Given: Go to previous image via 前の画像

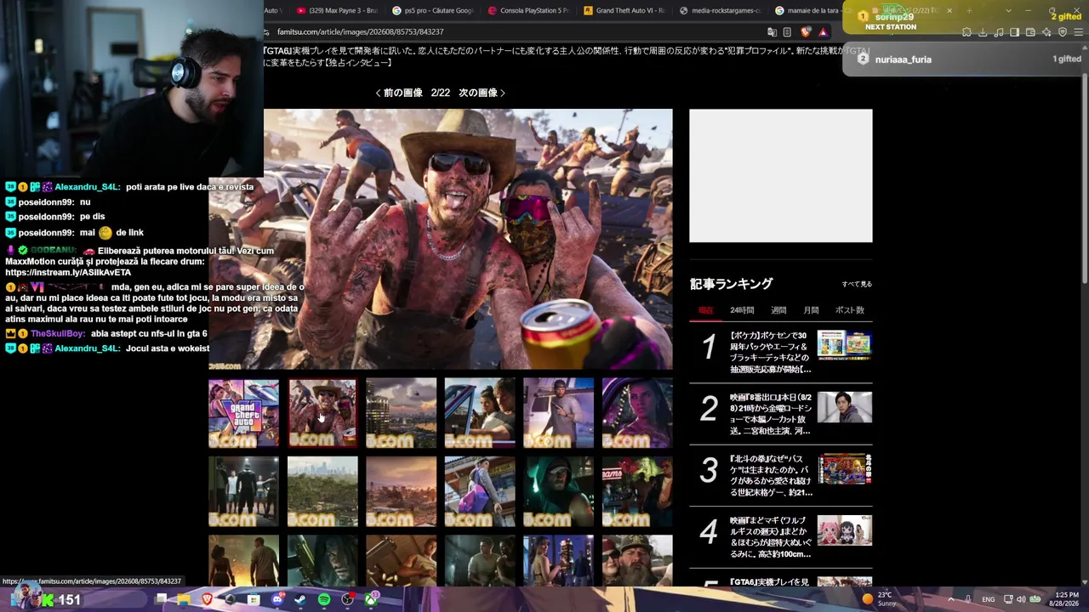Looking at the screenshot, I should [x=399, y=93].
